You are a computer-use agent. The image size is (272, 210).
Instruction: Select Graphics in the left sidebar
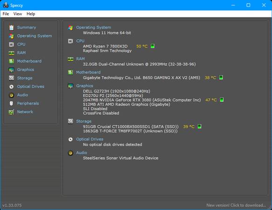pos(26,70)
